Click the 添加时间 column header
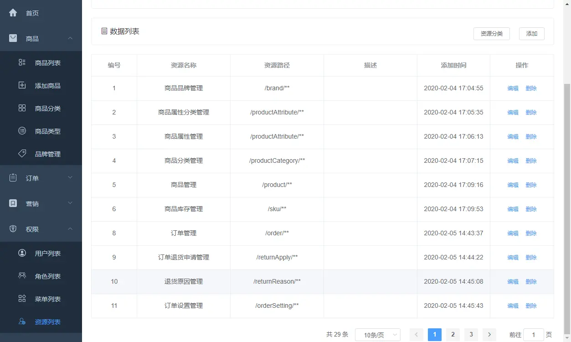This screenshot has width=571, height=342. click(453, 65)
